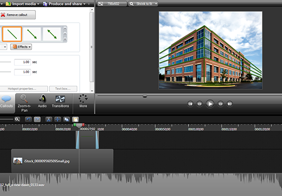
Task: Jump to previous clip in preview
Action: pos(190,104)
